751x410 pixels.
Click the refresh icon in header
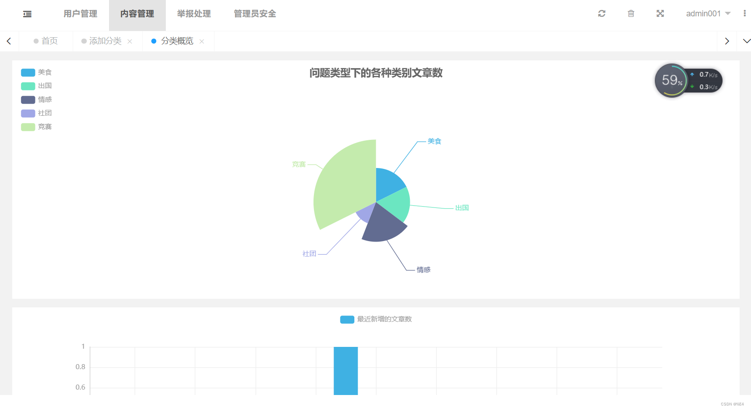(x=602, y=14)
